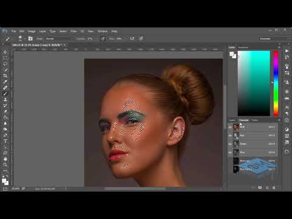
Task: Click the foreground color swatch in toolbox
Action: pyautogui.click(x=4, y=181)
